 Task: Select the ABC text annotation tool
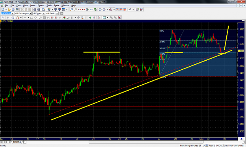[68, 18]
